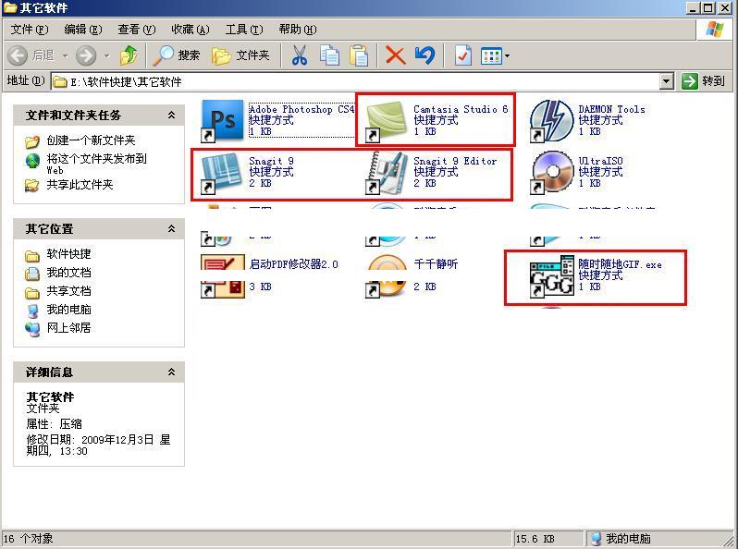Click the Back (后退) toolbar arrow

[18, 55]
